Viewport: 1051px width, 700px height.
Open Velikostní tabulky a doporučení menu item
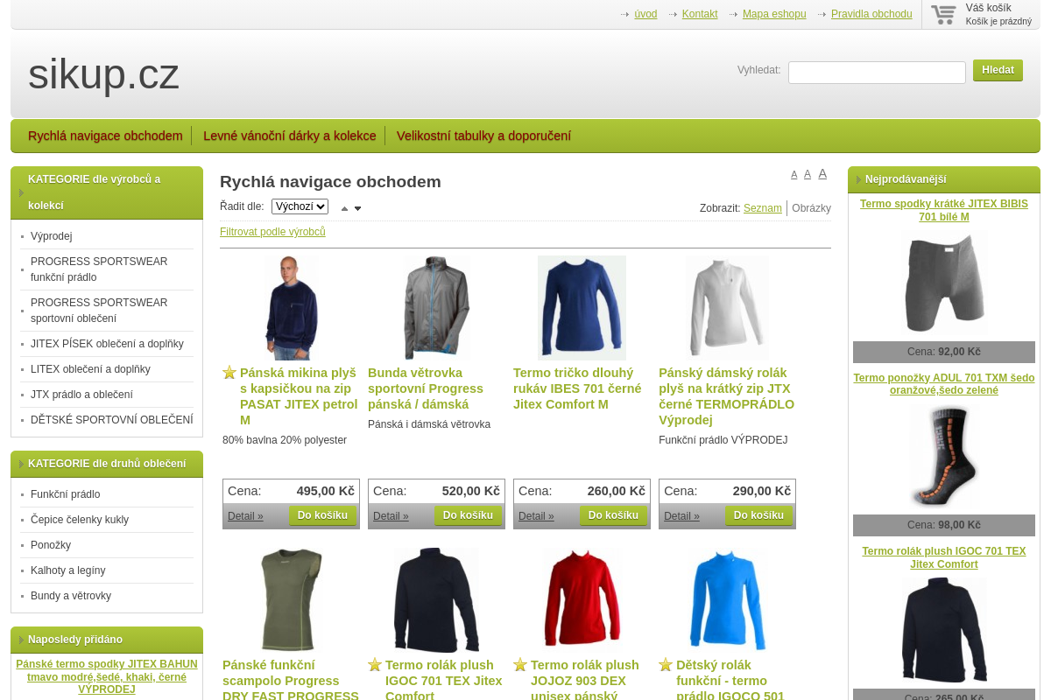pyautogui.click(x=483, y=136)
